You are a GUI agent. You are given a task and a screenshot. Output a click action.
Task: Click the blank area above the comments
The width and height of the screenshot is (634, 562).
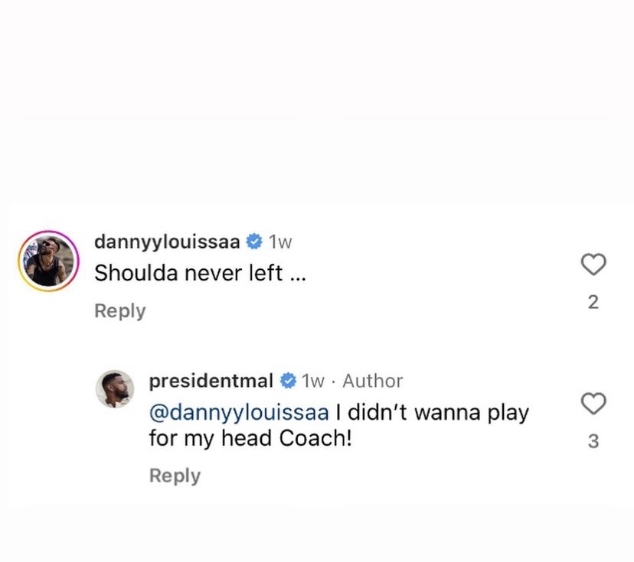(x=317, y=99)
